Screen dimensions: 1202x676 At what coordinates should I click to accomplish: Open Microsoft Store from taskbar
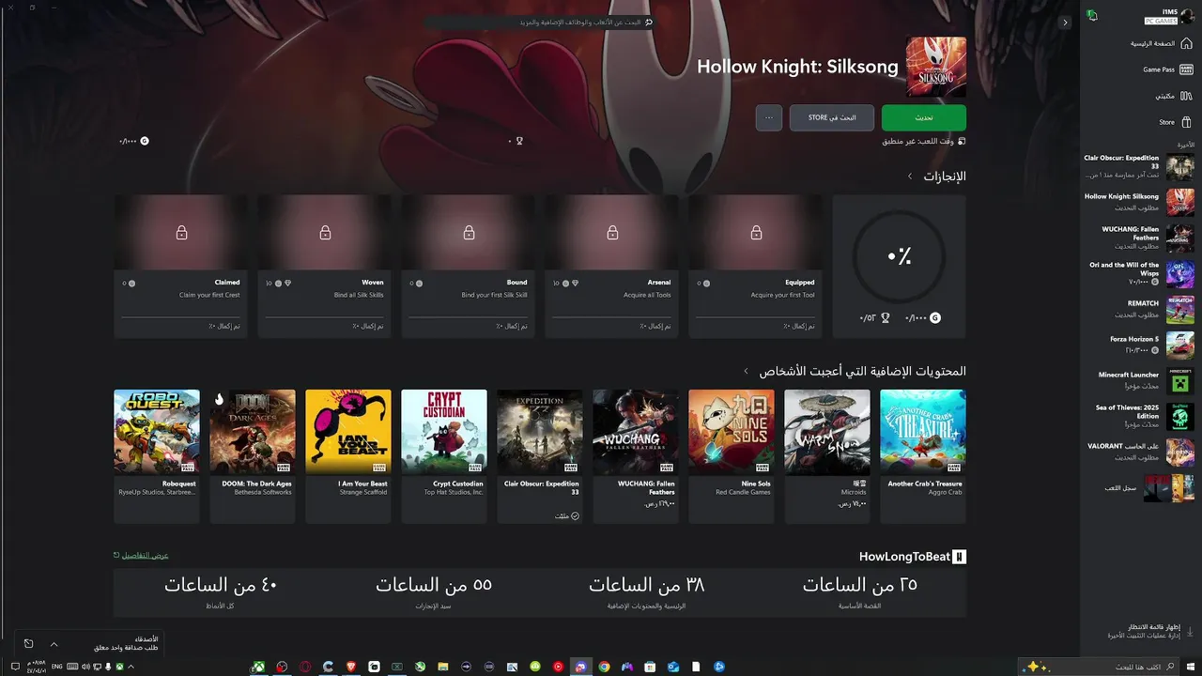point(651,667)
